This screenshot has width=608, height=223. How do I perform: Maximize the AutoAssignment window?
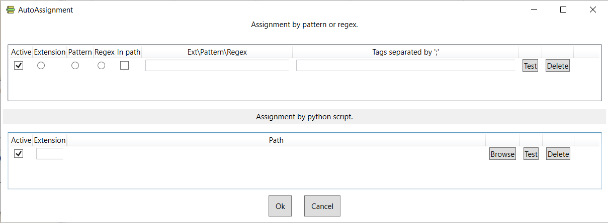[563, 10]
